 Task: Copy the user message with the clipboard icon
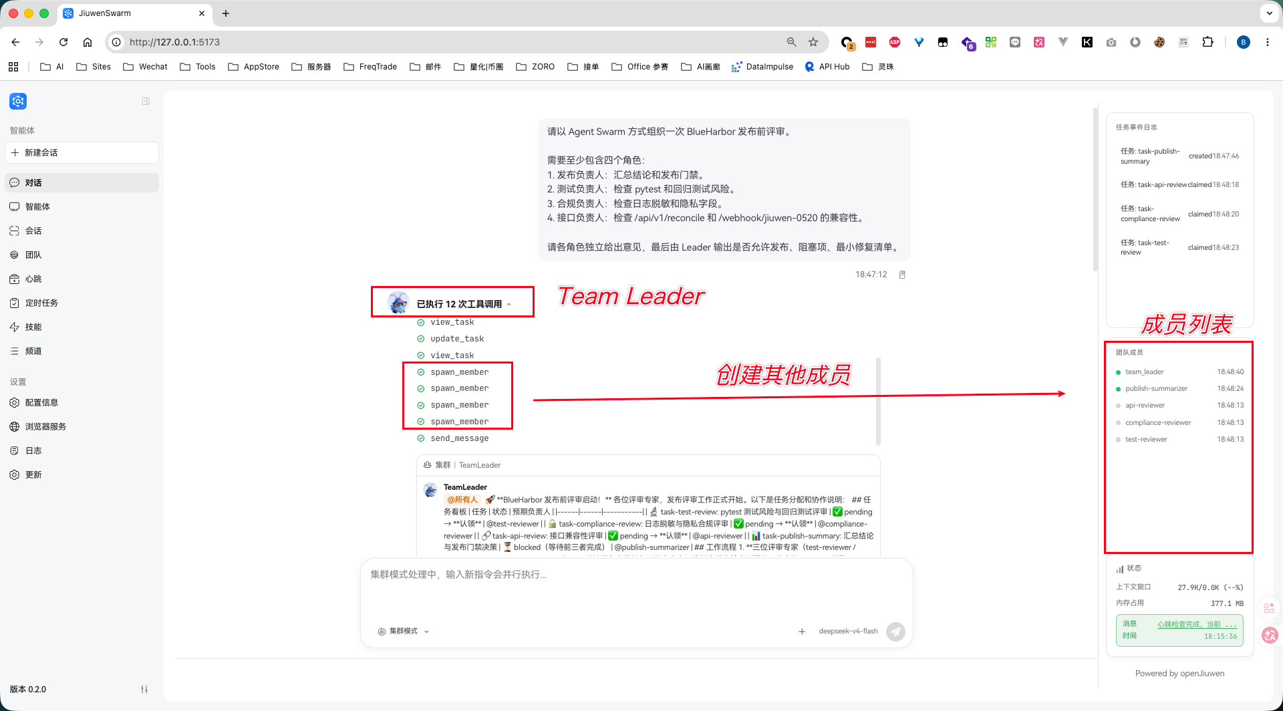pos(902,275)
